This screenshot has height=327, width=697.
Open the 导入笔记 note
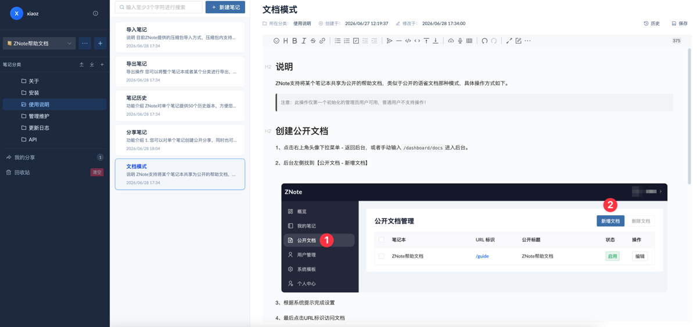(180, 37)
